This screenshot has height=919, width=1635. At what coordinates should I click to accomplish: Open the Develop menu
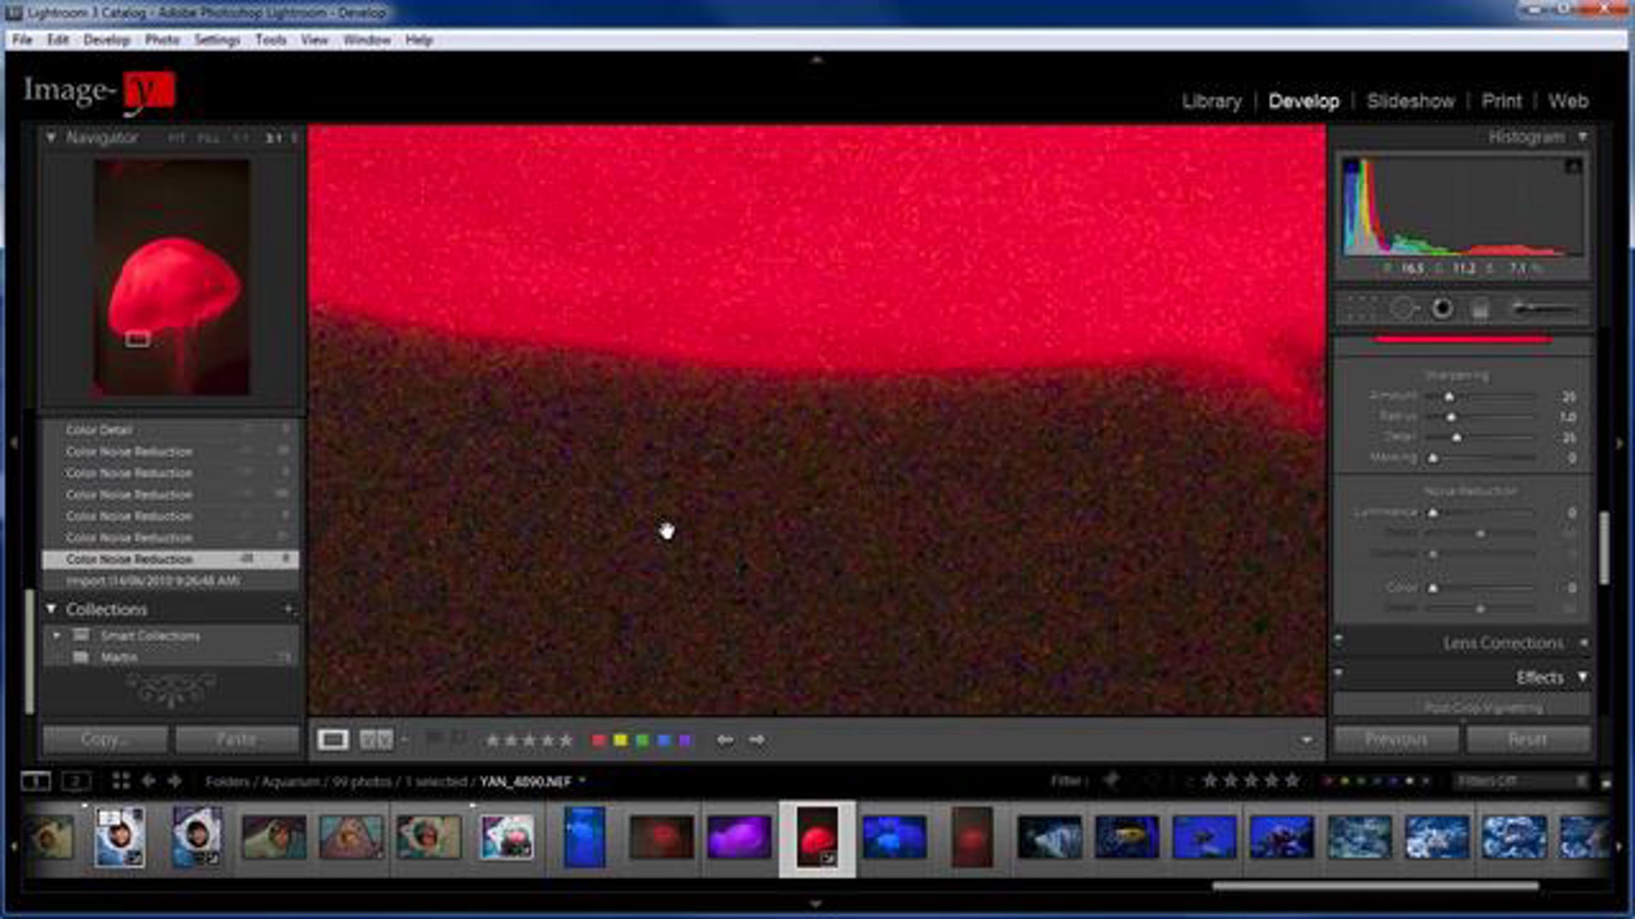point(106,40)
